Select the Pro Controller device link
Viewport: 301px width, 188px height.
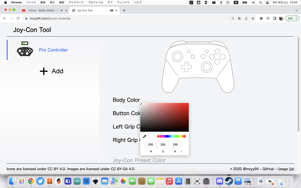point(53,50)
